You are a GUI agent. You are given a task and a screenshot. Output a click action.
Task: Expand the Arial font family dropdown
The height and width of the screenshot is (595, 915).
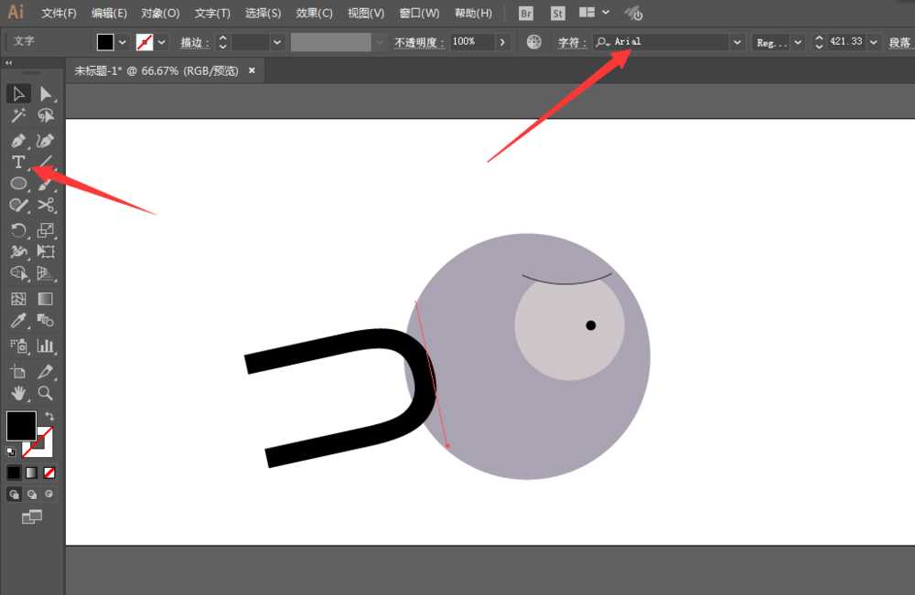pyautogui.click(x=737, y=42)
